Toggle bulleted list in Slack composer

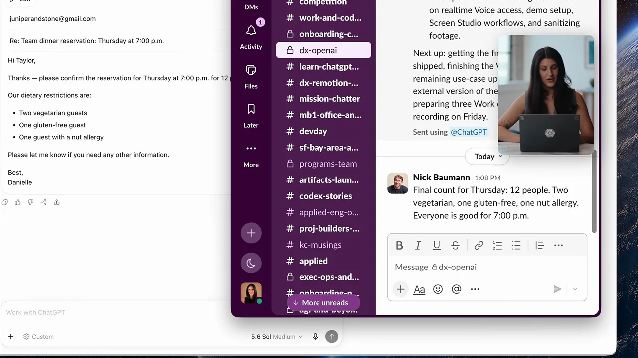pos(516,245)
